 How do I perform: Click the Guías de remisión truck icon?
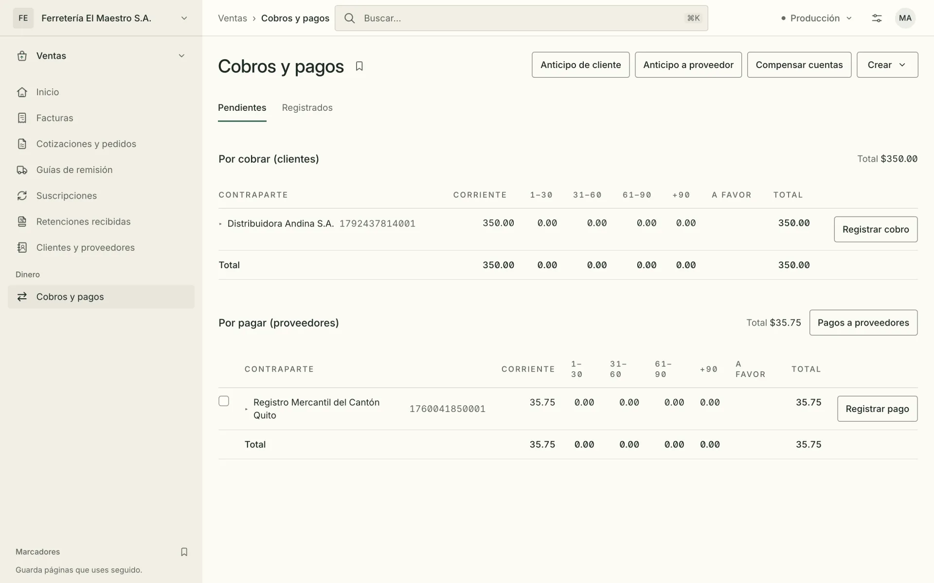pos(22,170)
